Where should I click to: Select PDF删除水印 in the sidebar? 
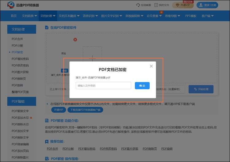pos(20,124)
